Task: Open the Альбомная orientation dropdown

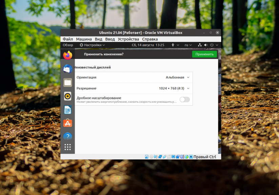Action: 177,77
